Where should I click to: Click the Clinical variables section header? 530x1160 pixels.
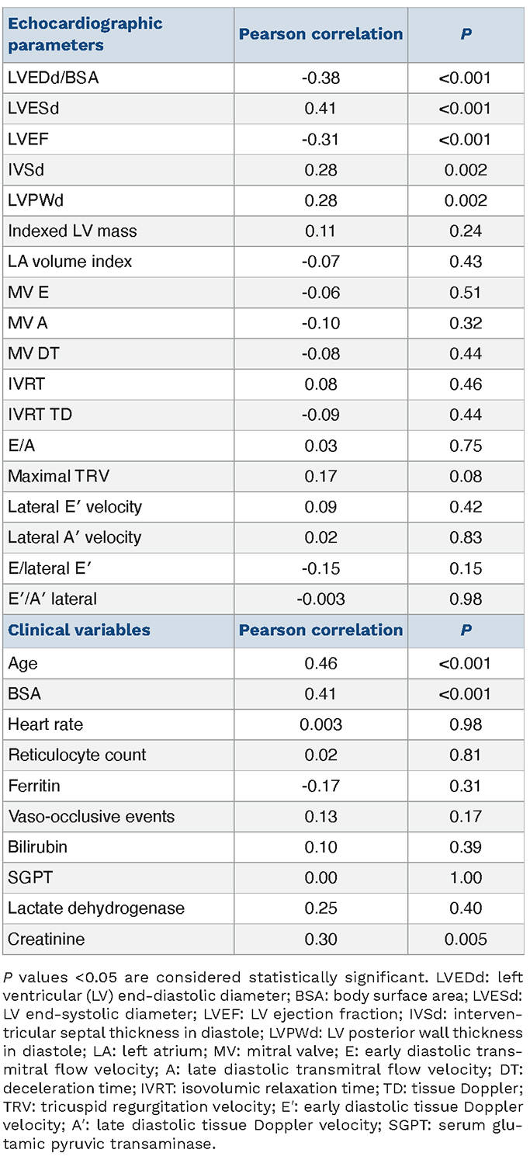click(79, 630)
